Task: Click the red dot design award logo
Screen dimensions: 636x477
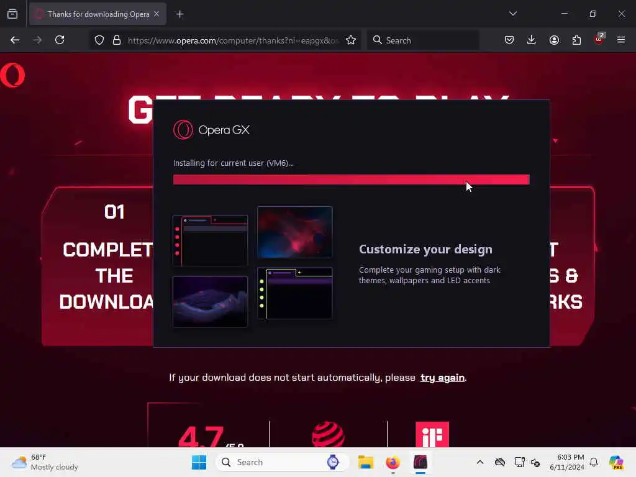Action: coord(328,435)
